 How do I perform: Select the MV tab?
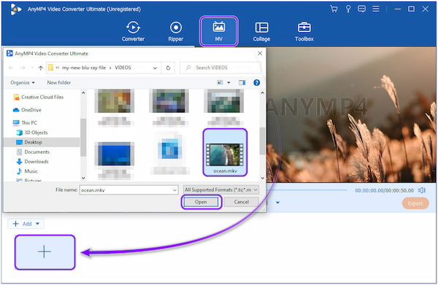219,31
